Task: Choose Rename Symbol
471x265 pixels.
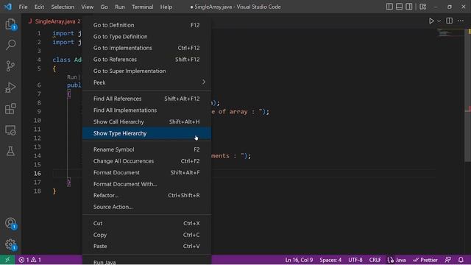Action: pyautogui.click(x=146, y=149)
